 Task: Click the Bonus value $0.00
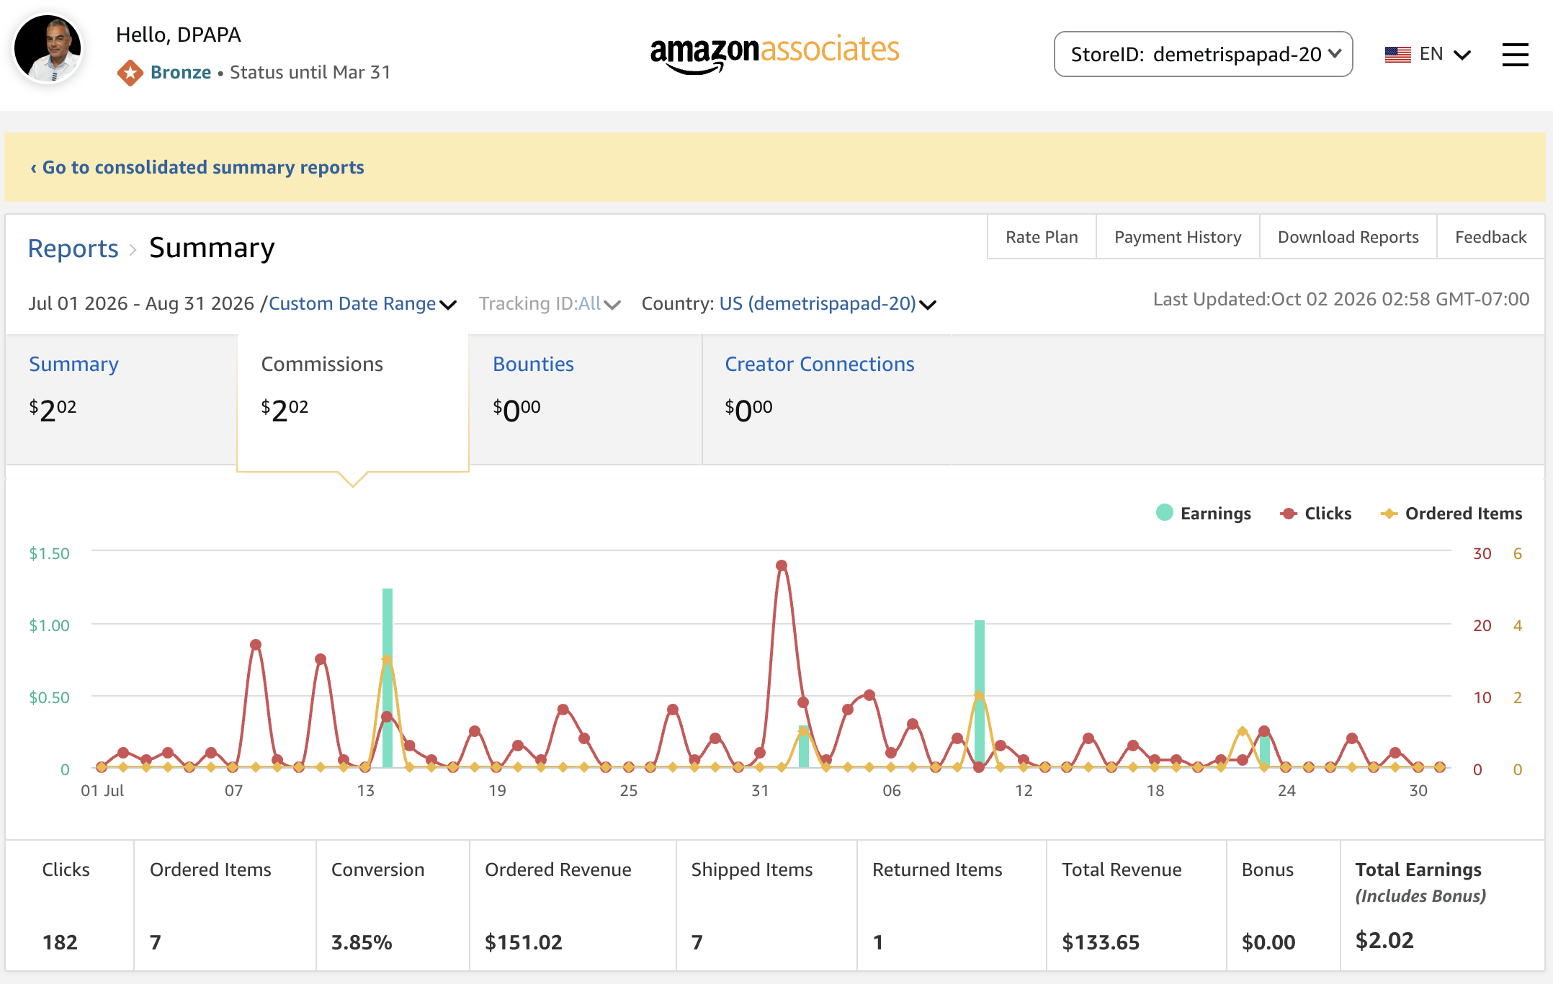pos(1268,942)
